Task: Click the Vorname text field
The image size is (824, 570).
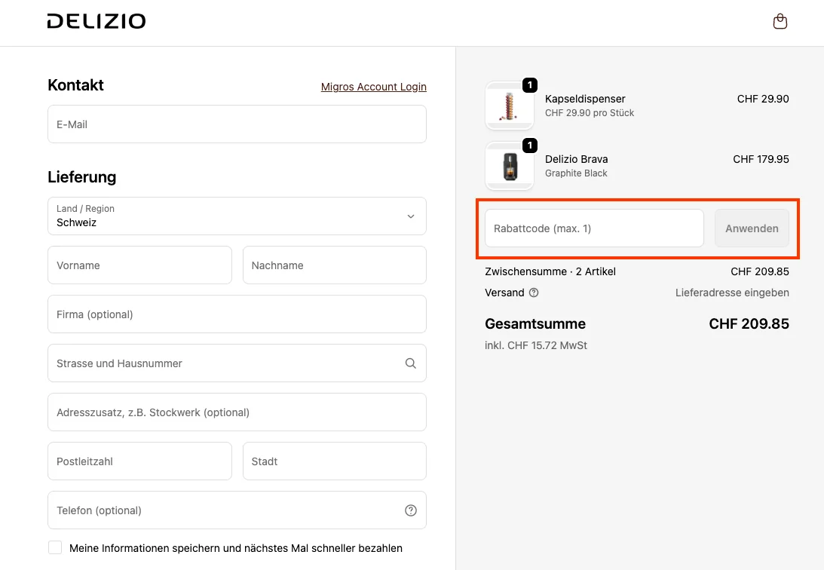Action: coord(139,265)
